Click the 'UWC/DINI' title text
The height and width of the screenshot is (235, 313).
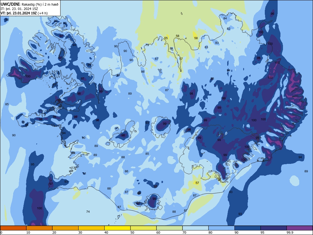click(10, 4)
